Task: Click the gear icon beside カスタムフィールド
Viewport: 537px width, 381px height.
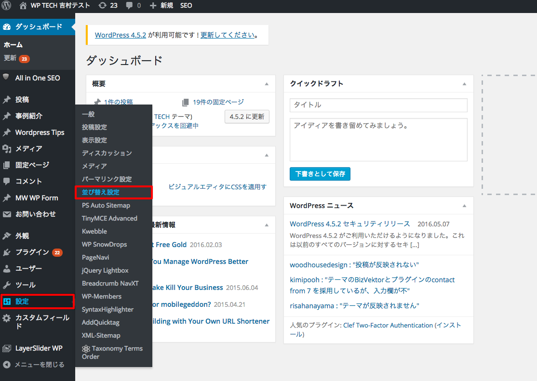Action: coord(6,318)
